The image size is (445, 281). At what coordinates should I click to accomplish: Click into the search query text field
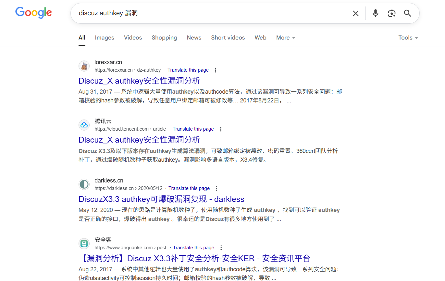(x=211, y=13)
